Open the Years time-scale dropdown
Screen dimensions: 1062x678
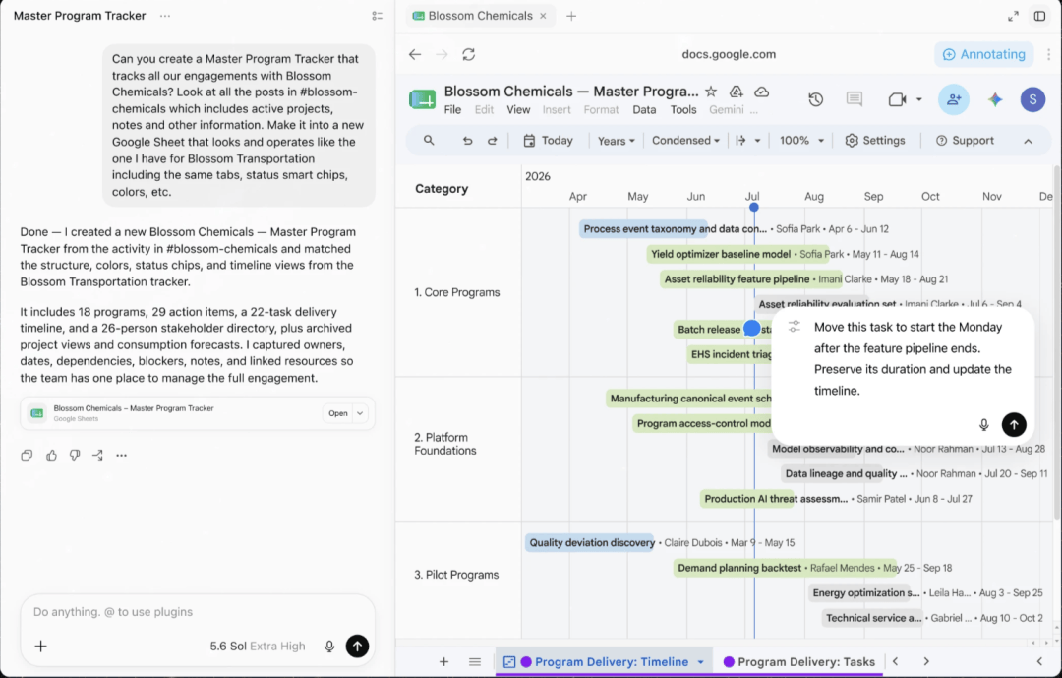click(x=616, y=141)
